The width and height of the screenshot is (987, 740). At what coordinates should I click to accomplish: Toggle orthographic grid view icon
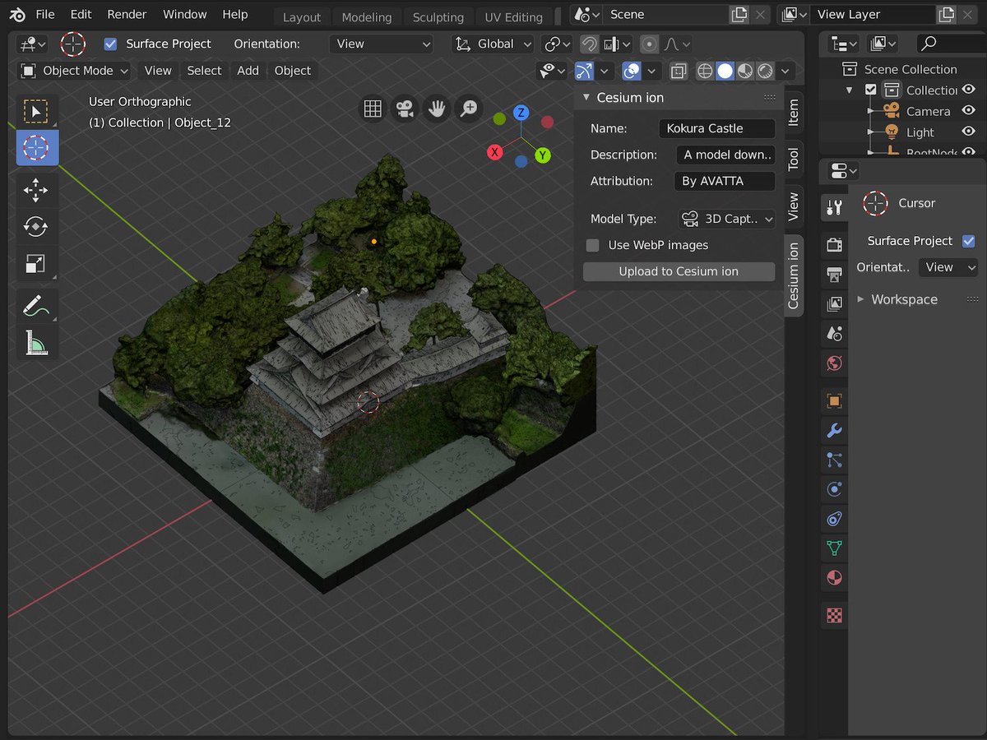point(373,109)
